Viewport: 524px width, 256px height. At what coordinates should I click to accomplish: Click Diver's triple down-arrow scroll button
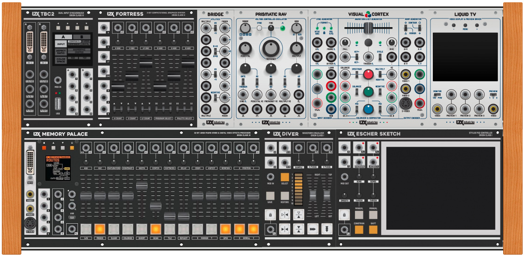point(327,229)
